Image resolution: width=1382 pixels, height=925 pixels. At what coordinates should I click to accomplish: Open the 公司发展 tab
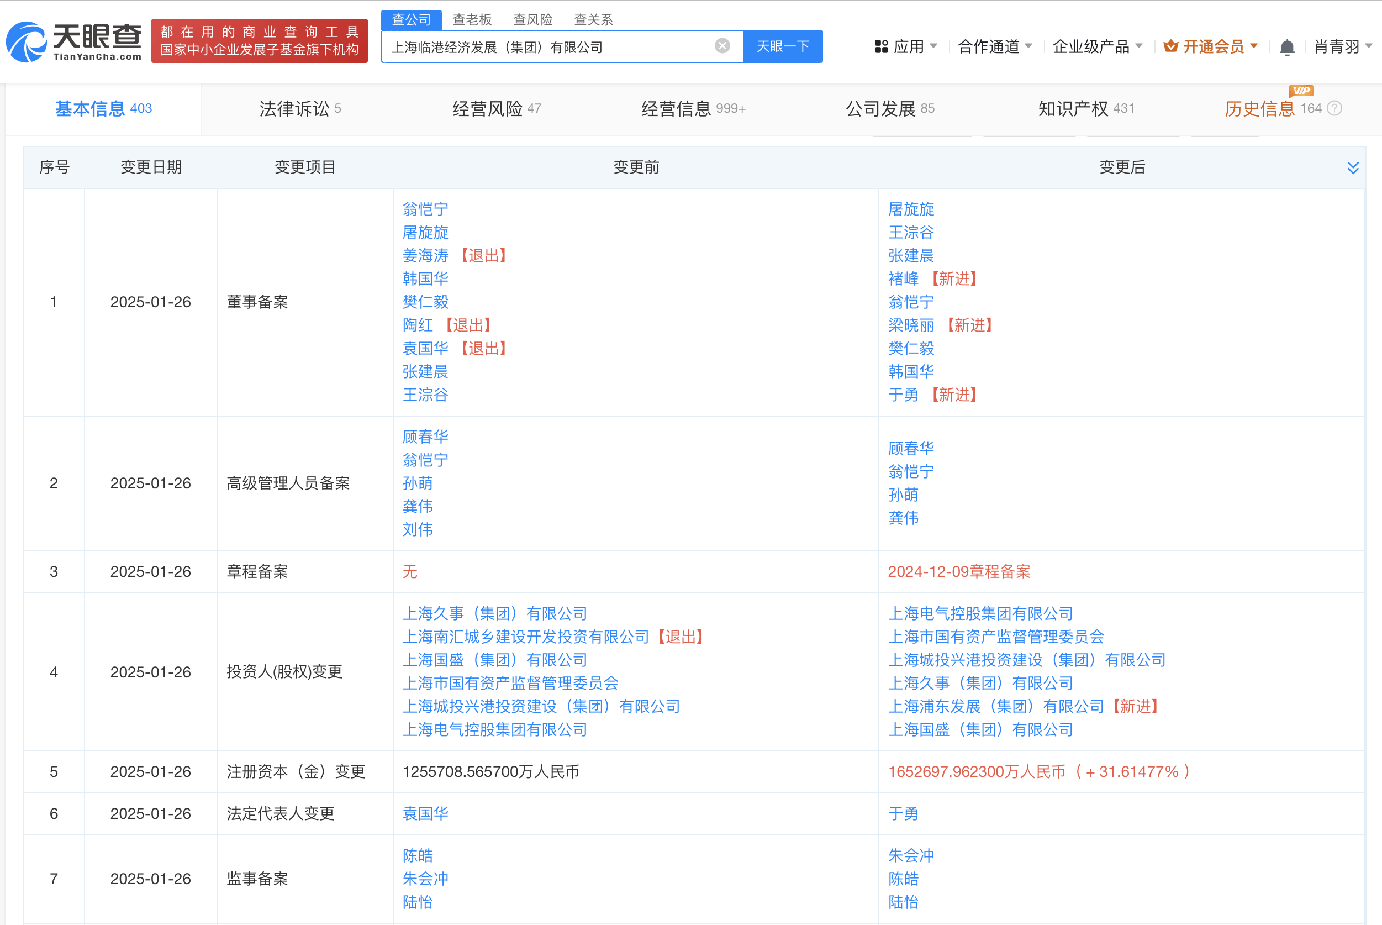pos(890,108)
